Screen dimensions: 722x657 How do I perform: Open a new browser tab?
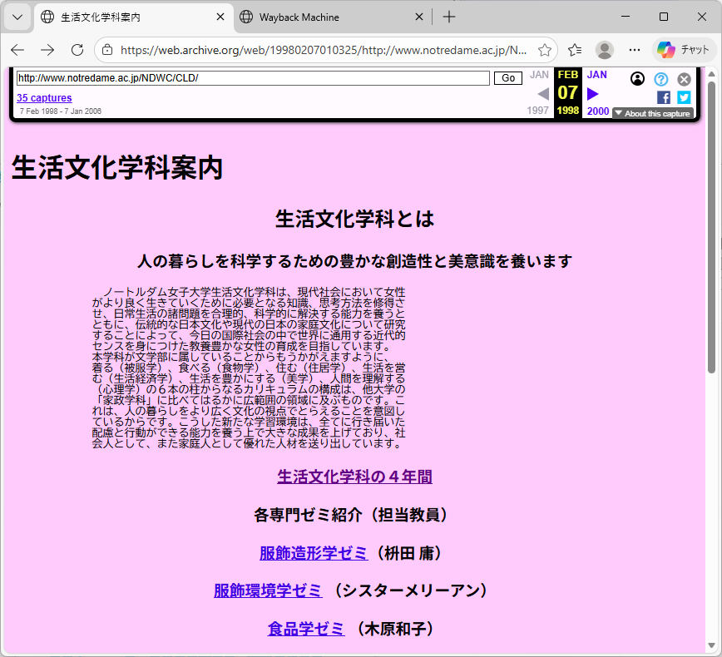pos(449,17)
